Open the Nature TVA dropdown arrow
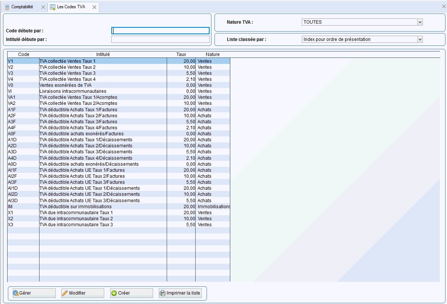The height and width of the screenshot is (304, 447). pos(420,22)
